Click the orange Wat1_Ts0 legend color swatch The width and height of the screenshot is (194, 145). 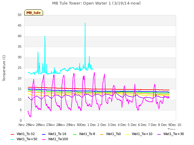(x=102, y=134)
